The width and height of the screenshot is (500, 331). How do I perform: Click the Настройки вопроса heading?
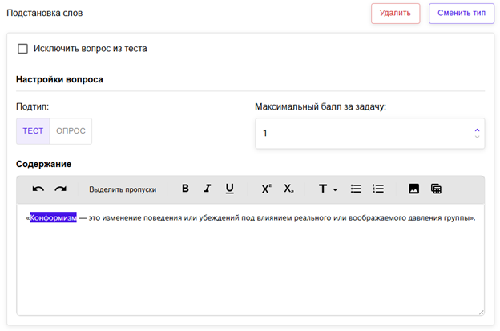[59, 79]
